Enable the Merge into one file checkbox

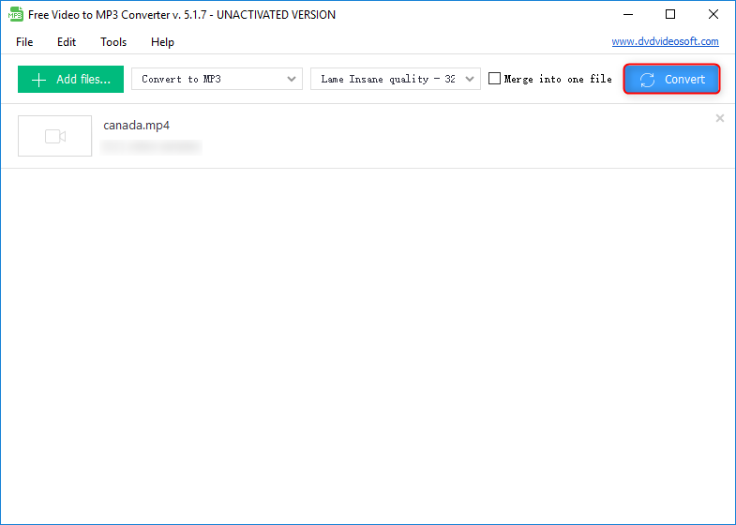495,80
